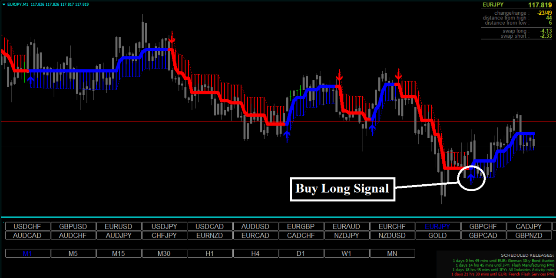The image size is (556, 278).
Task: Load the AUDCHF pair
Action: pyautogui.click(x=73, y=235)
